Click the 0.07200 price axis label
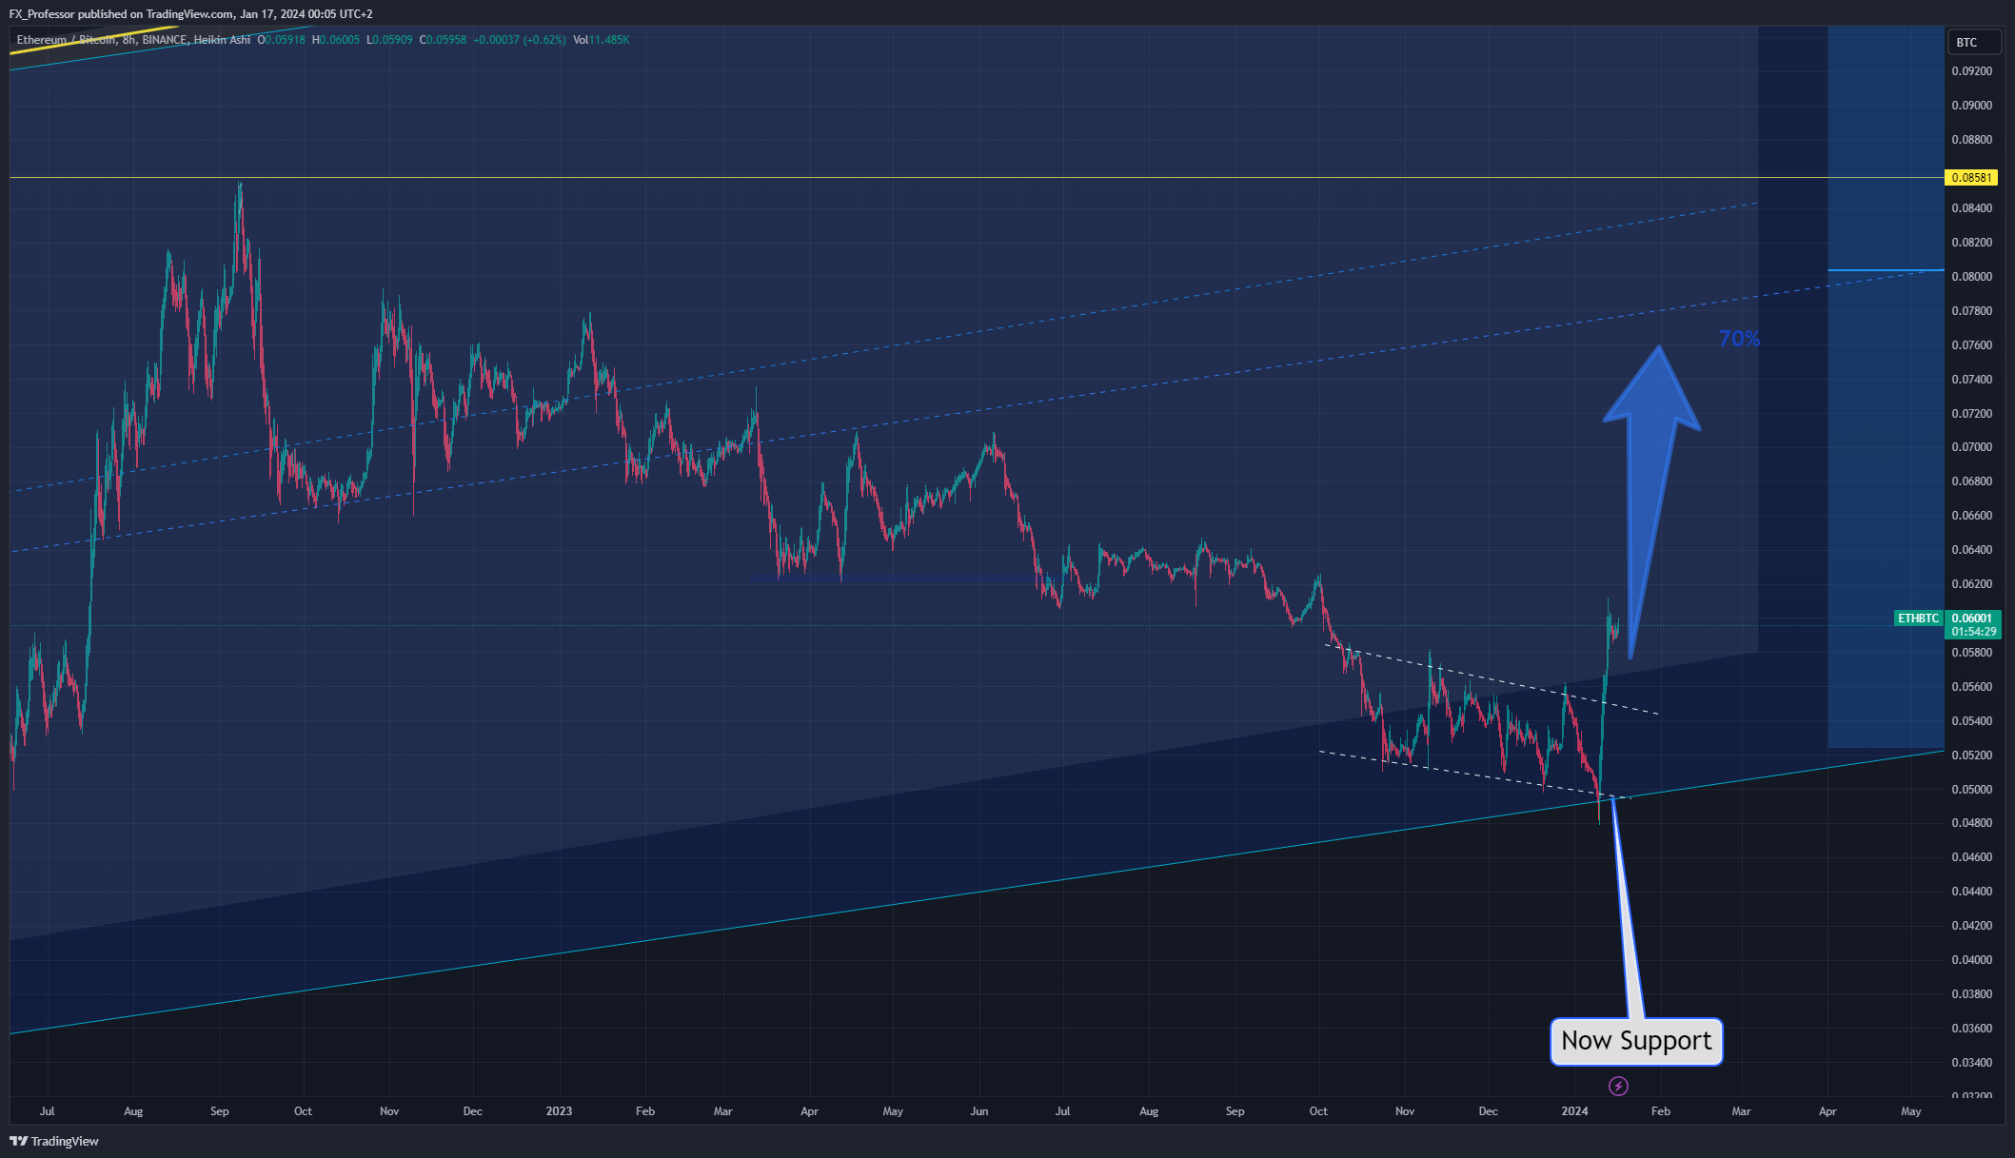The width and height of the screenshot is (2015, 1158). click(1971, 414)
